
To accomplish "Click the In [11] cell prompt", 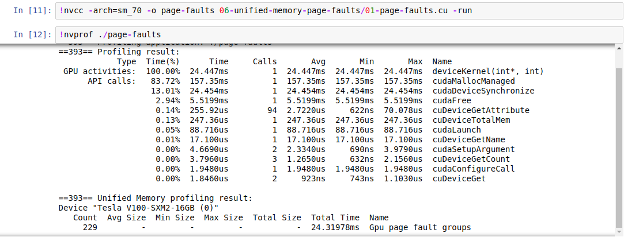I will point(32,11).
